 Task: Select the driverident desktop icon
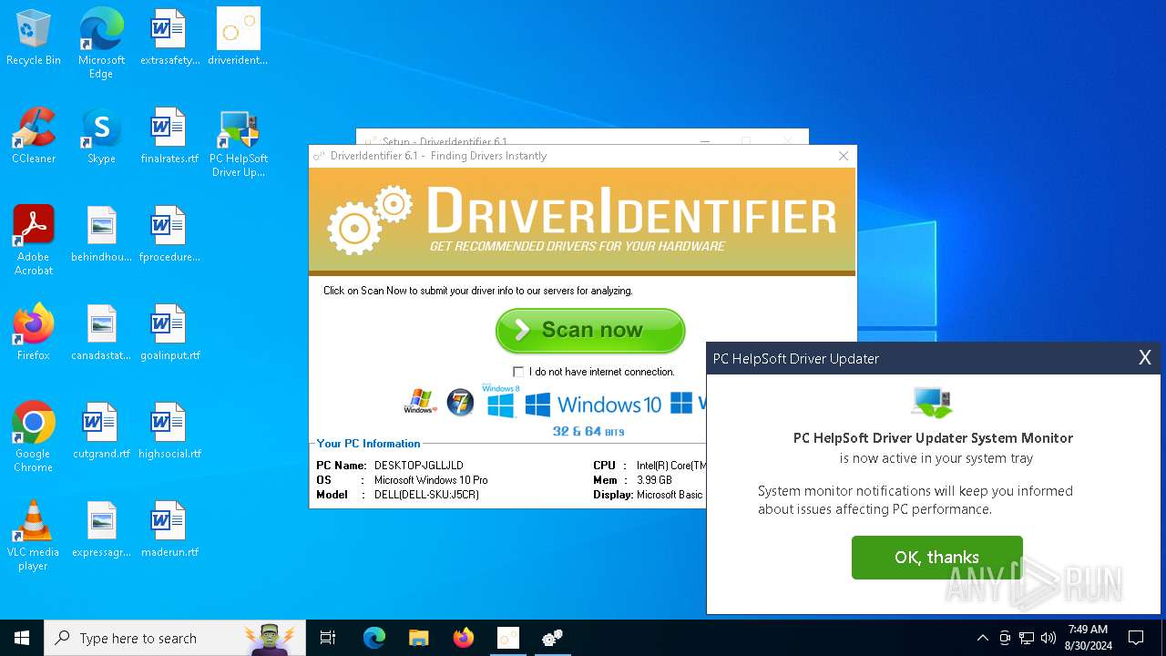point(238,38)
